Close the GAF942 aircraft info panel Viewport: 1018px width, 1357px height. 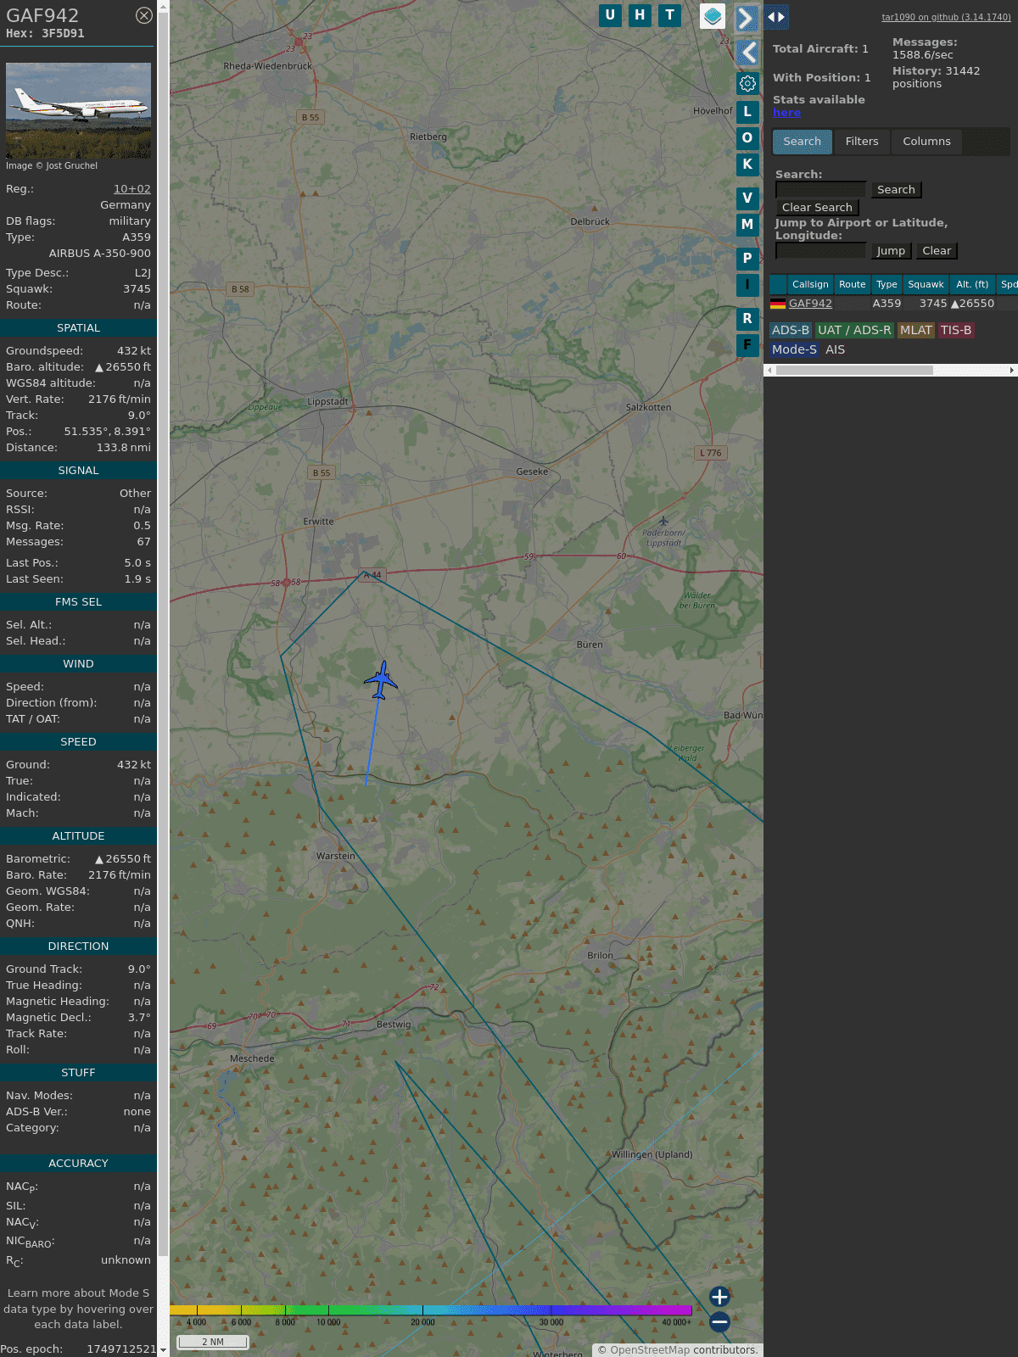coord(144,15)
